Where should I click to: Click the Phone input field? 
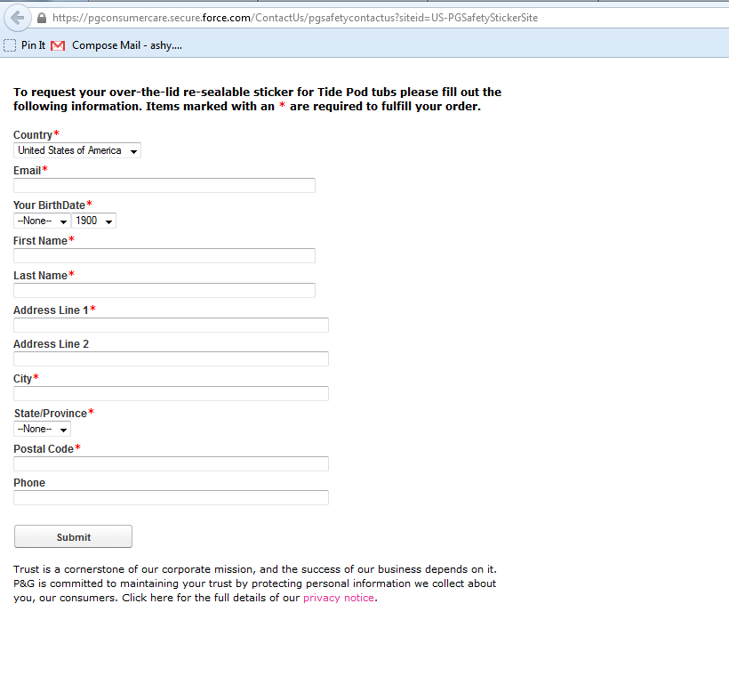pyautogui.click(x=171, y=497)
